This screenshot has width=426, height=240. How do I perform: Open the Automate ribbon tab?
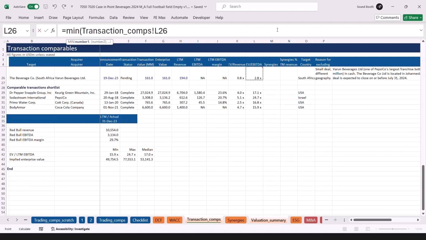point(179,17)
